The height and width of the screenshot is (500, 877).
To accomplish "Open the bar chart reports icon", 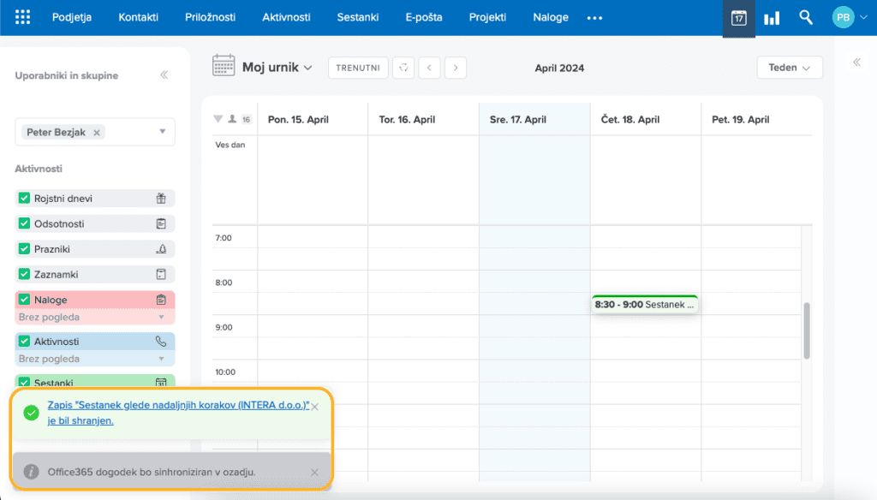I will pos(772,17).
